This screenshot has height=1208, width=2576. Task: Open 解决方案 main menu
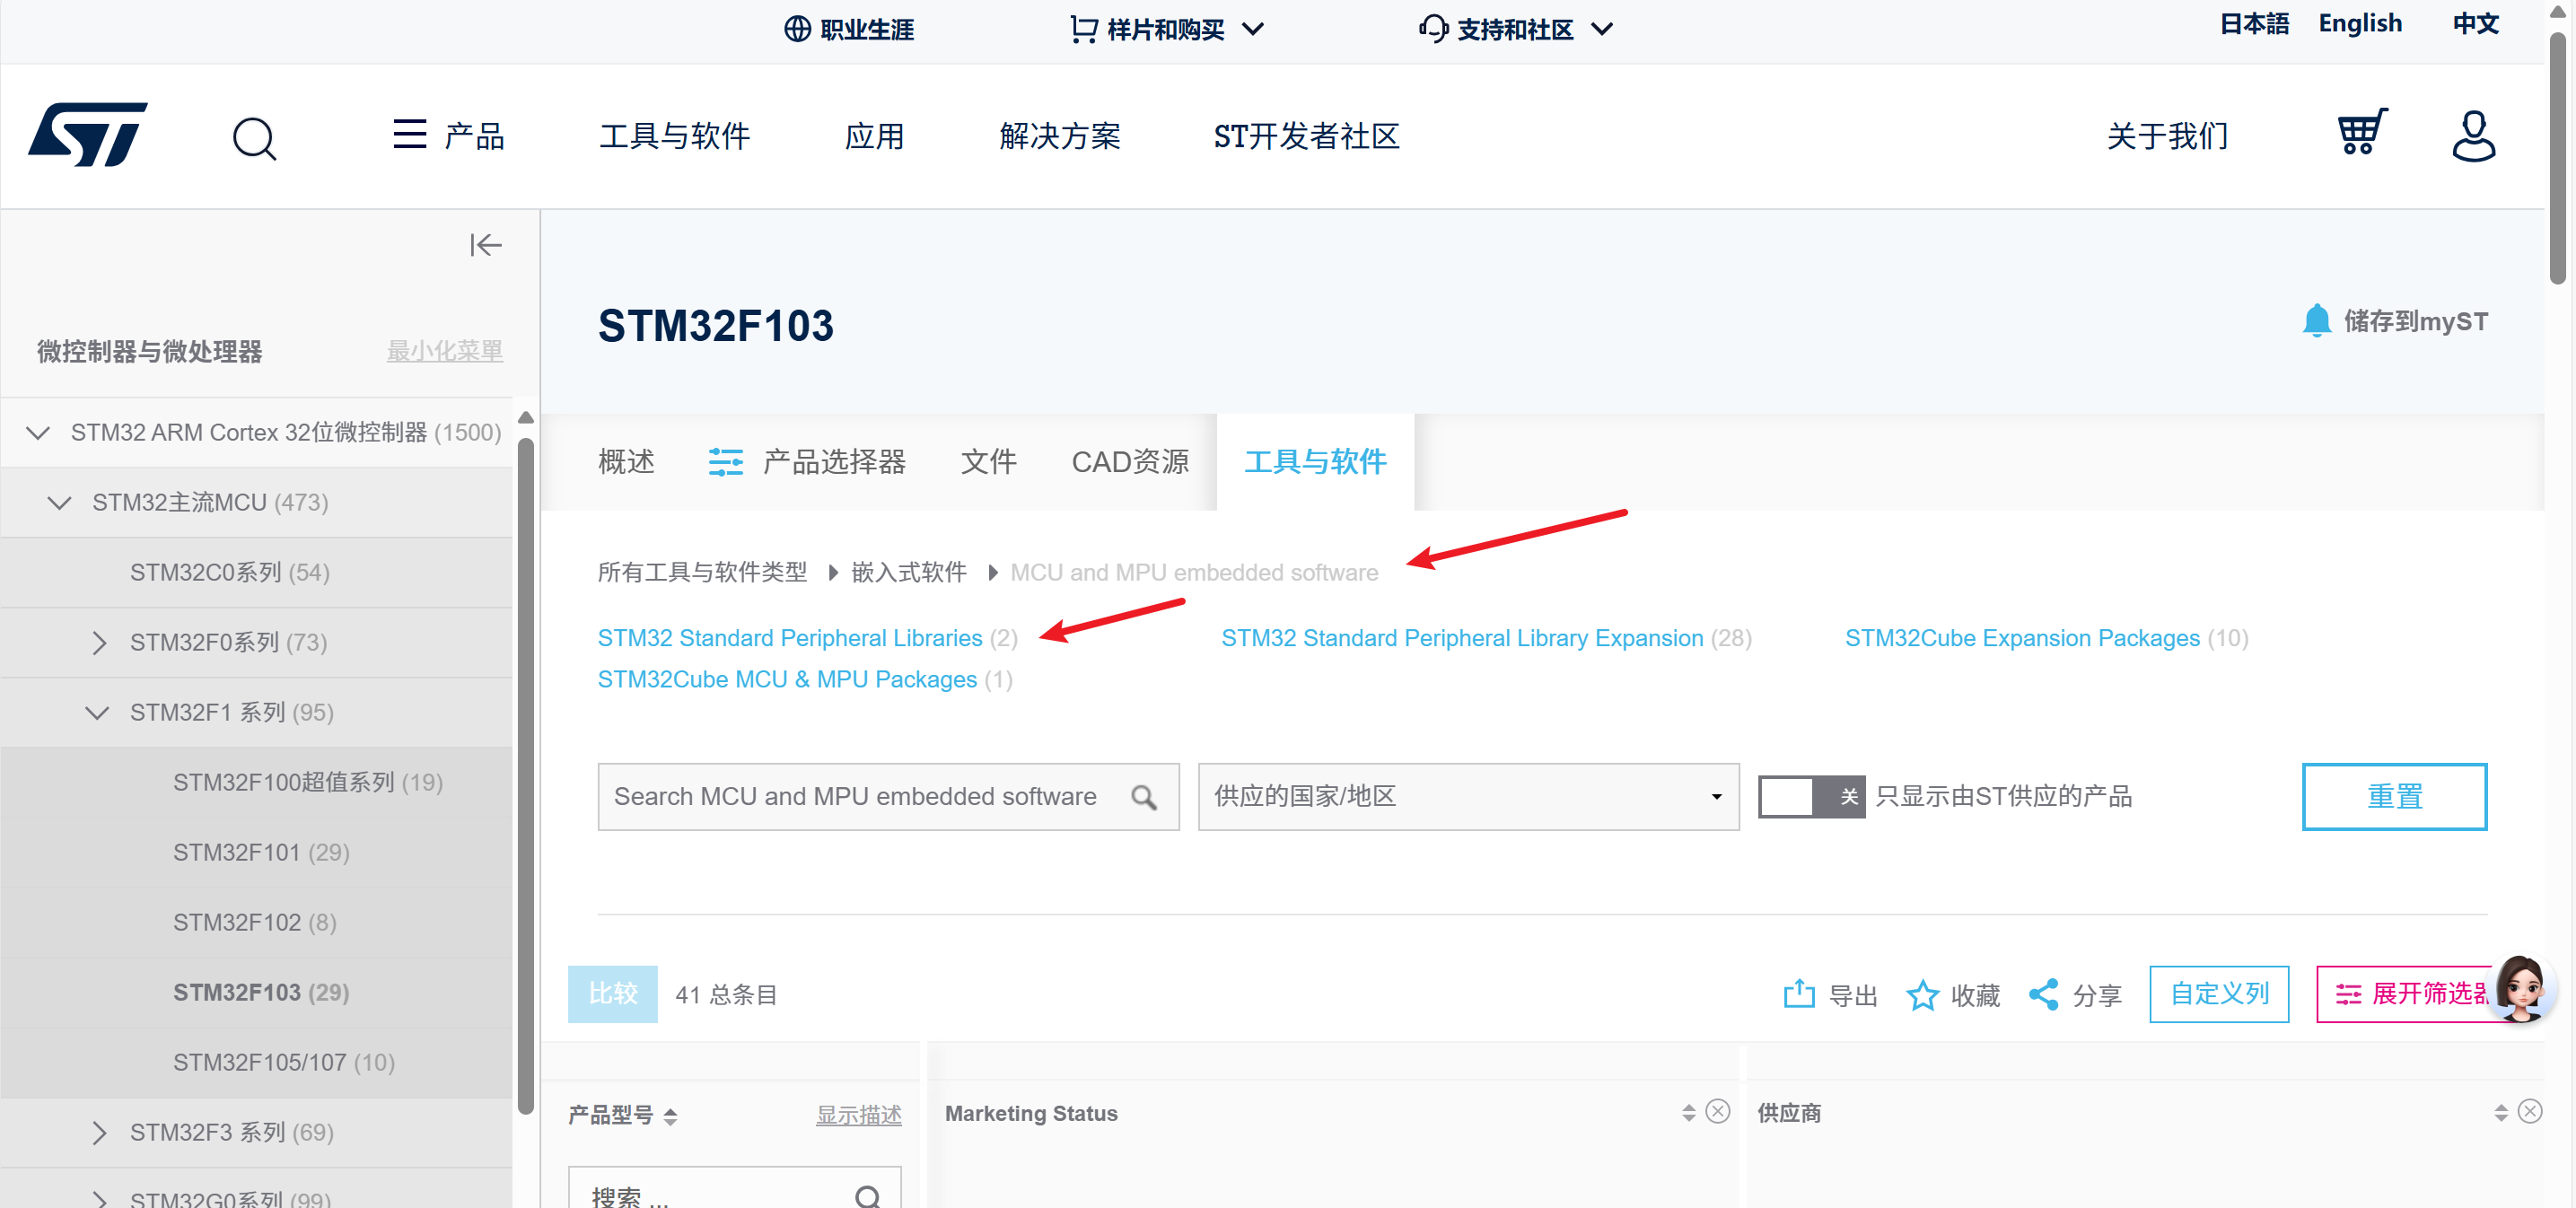tap(1060, 135)
